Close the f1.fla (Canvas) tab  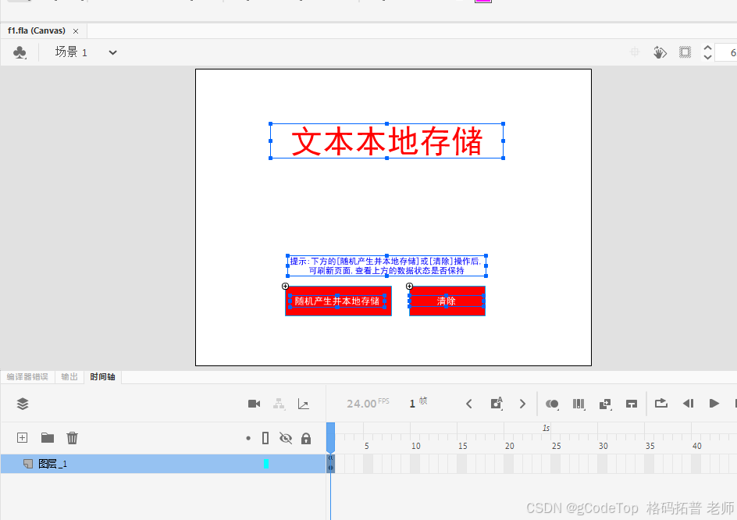pos(76,31)
